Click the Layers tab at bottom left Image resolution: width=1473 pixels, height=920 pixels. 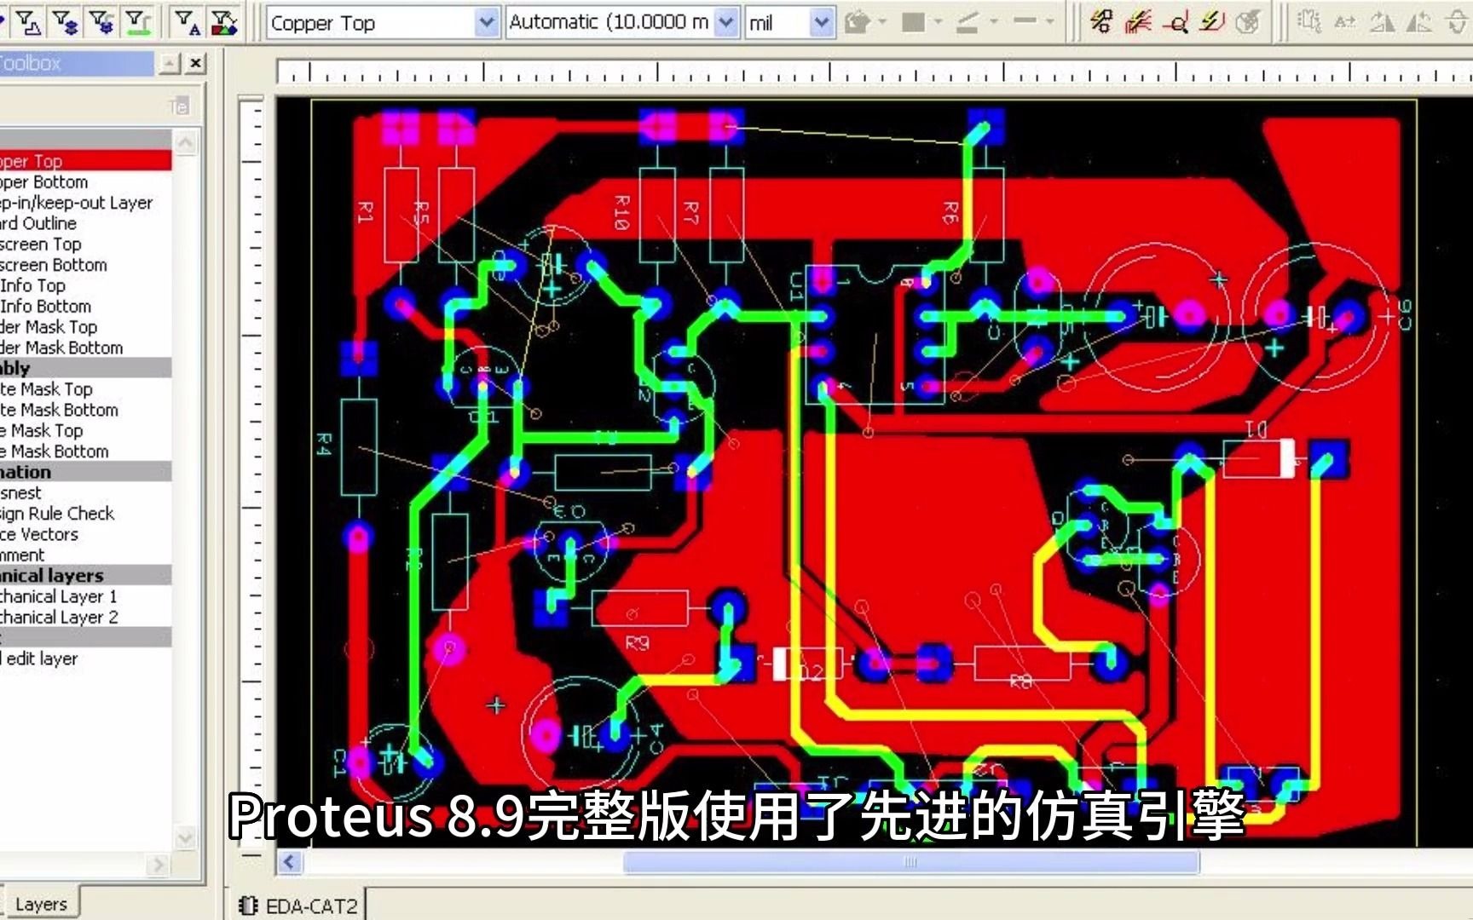click(x=40, y=903)
